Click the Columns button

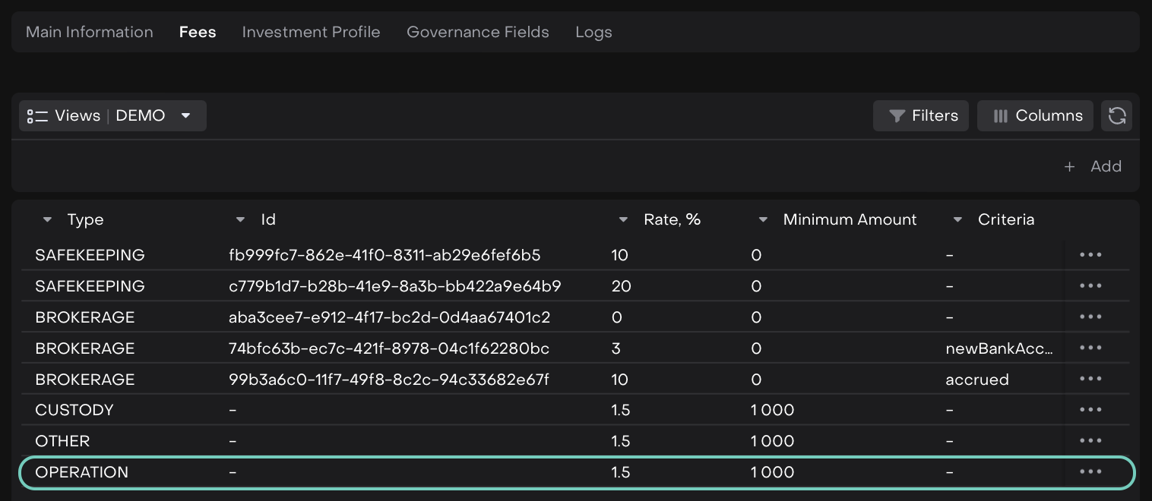coord(1035,116)
